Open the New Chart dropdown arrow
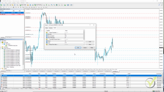The width and height of the screenshot is (164, 92). tap(2, 5)
